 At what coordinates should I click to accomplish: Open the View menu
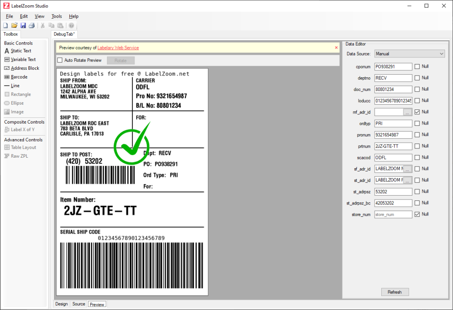(x=39, y=16)
